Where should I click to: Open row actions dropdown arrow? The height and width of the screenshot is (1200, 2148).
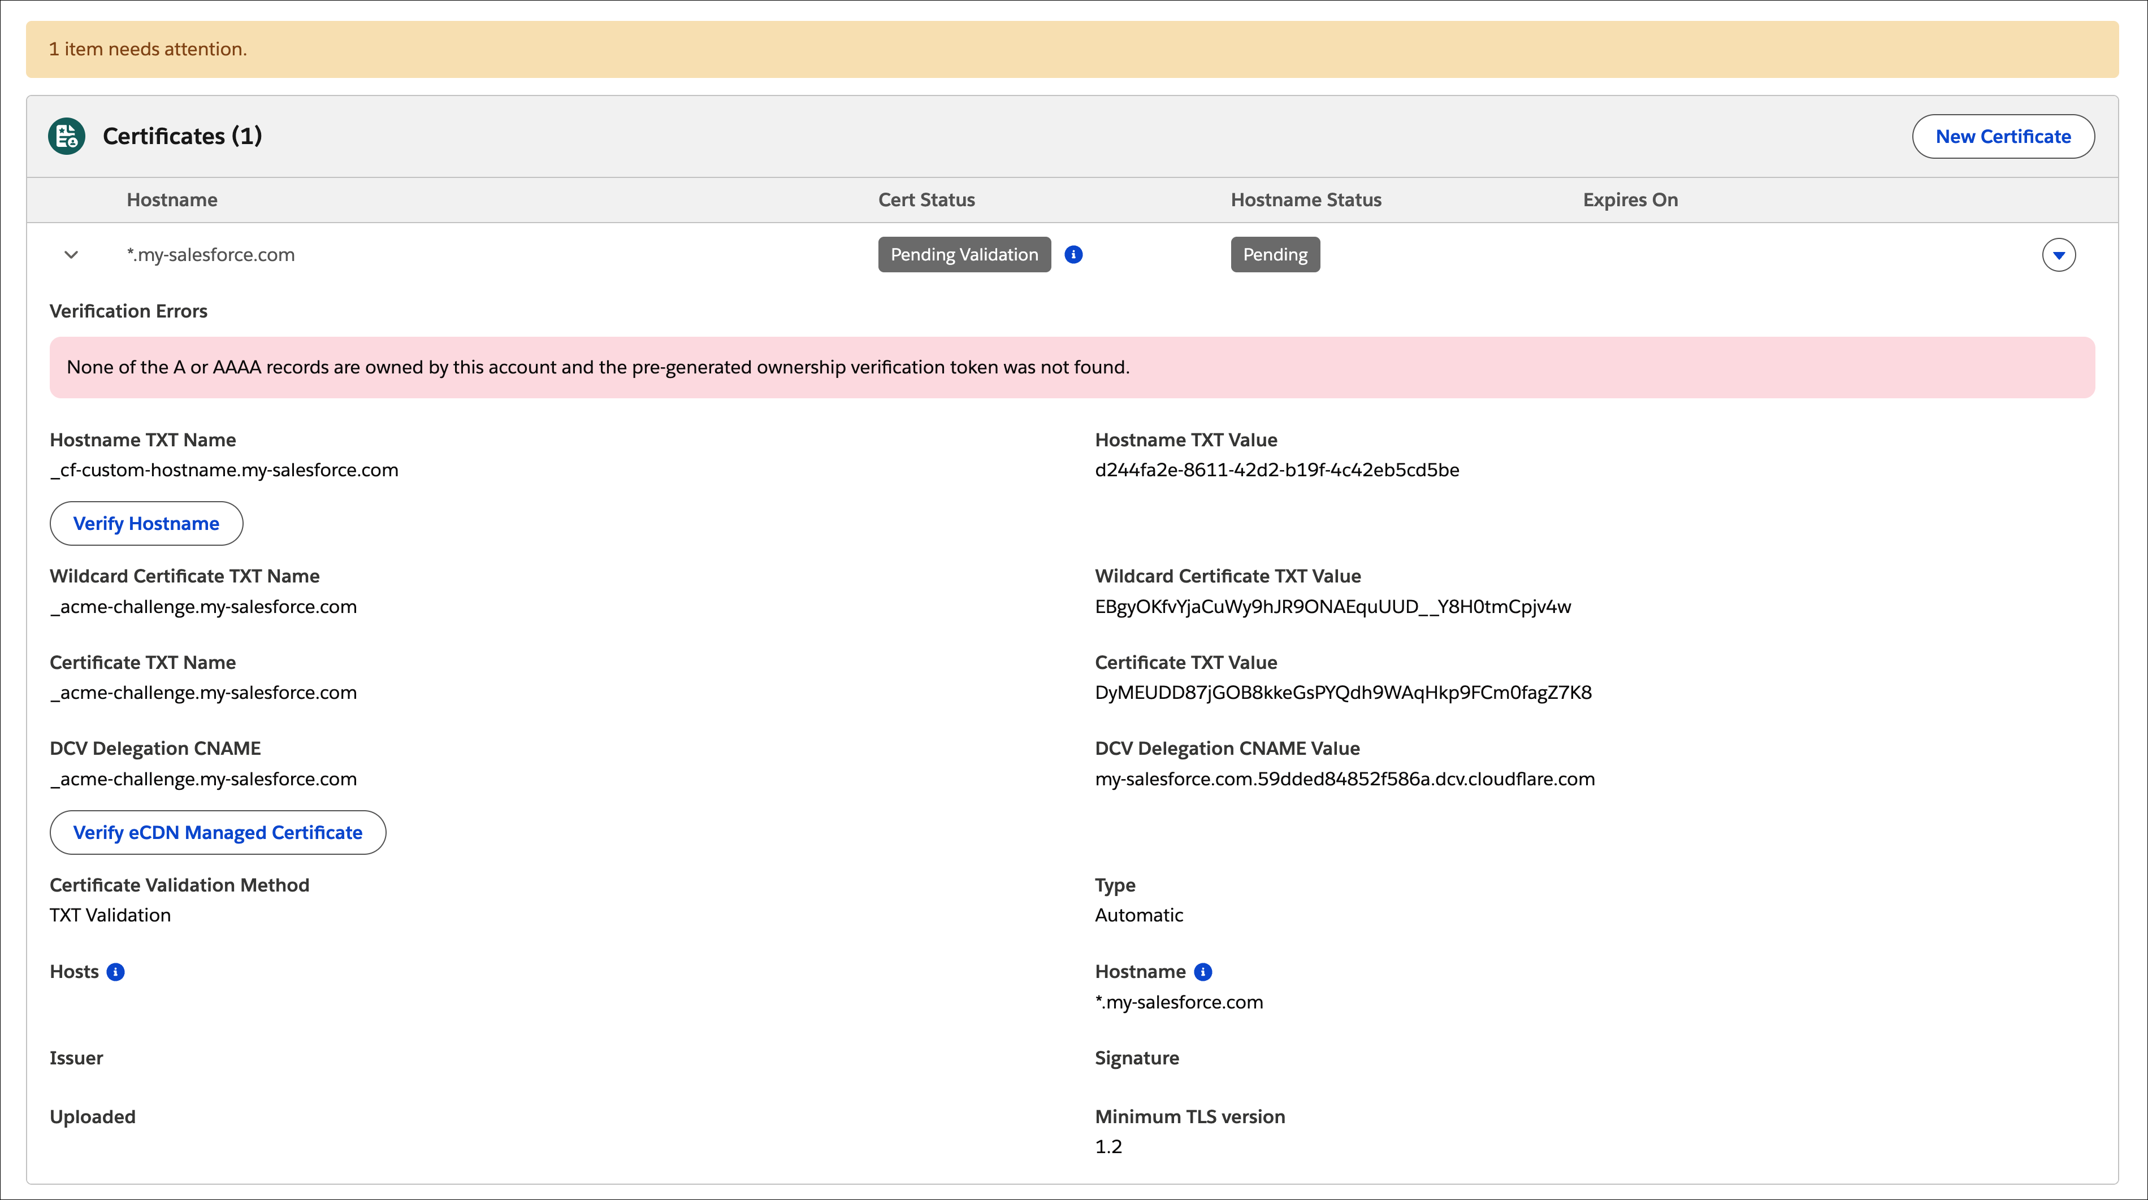2059,255
